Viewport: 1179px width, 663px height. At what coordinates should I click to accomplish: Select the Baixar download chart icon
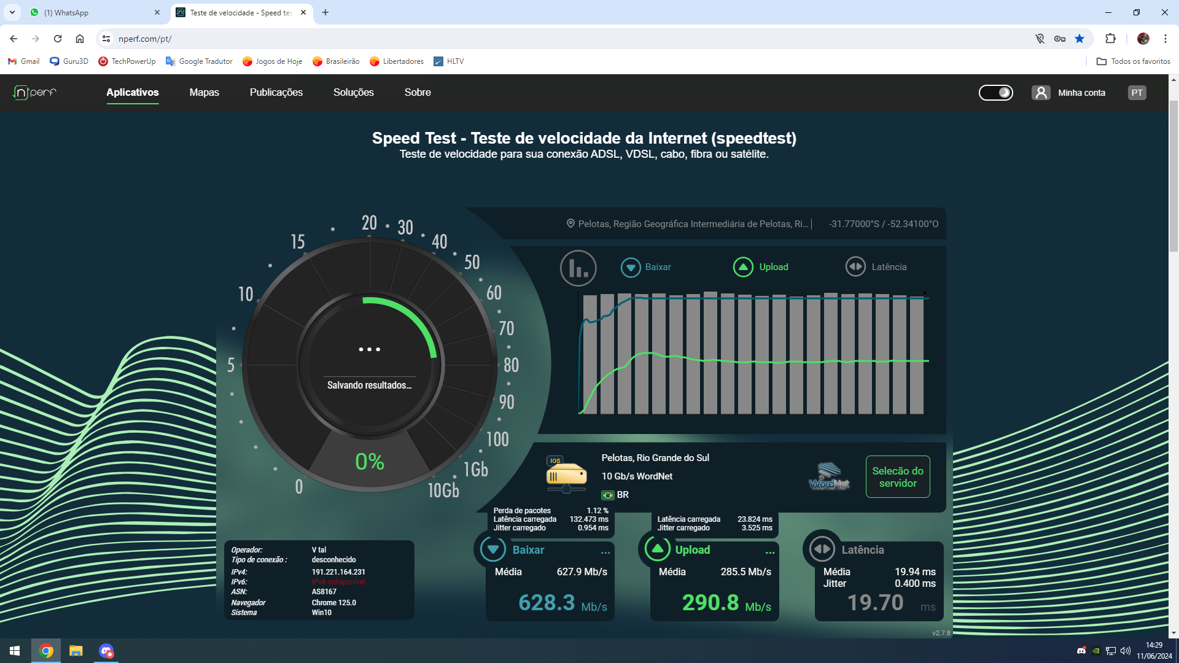[631, 267]
